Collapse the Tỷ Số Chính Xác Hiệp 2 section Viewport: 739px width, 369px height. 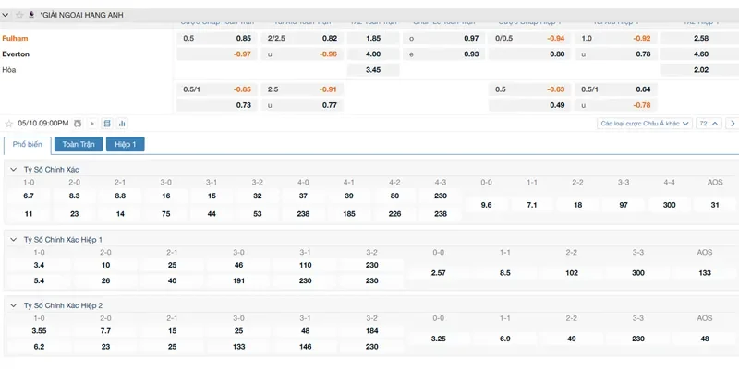point(14,304)
